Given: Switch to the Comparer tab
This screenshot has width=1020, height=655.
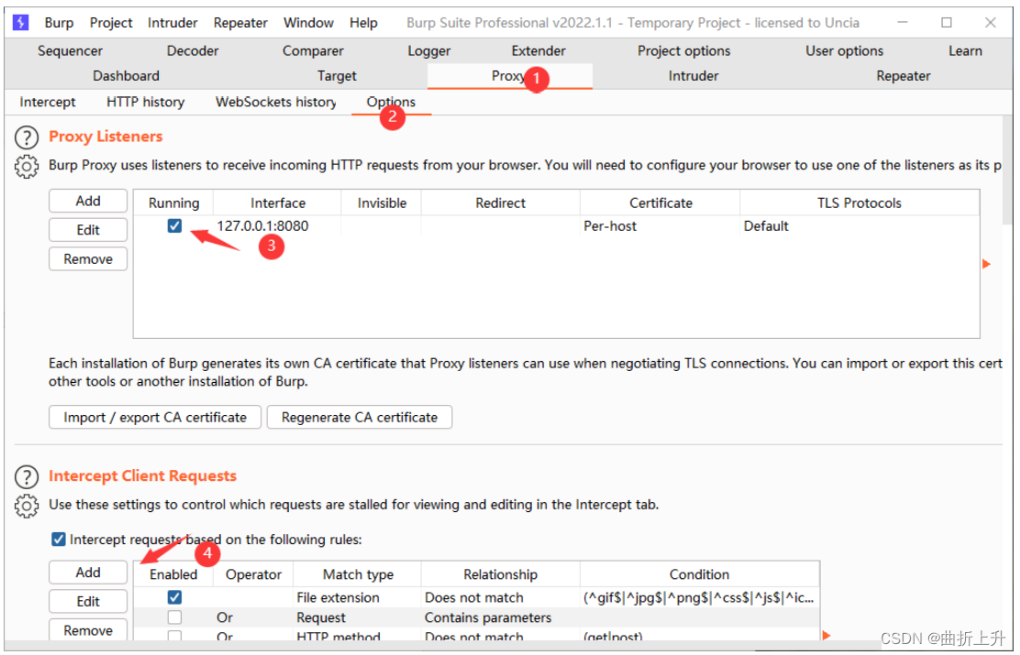Looking at the screenshot, I should (313, 50).
